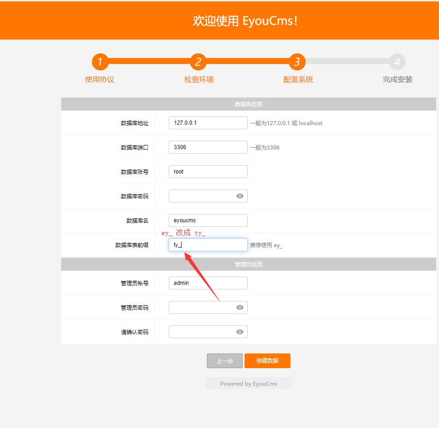Image resolution: width=439 pixels, height=428 pixels.
Task: Click the 管理员密码 label
Action: pyautogui.click(x=135, y=308)
